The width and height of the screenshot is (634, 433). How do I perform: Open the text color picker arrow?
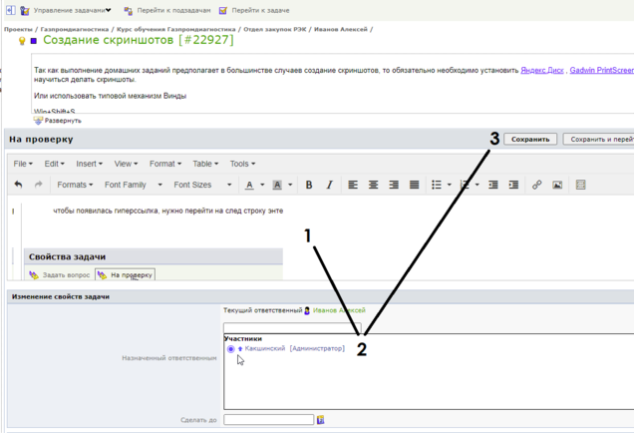[261, 185]
